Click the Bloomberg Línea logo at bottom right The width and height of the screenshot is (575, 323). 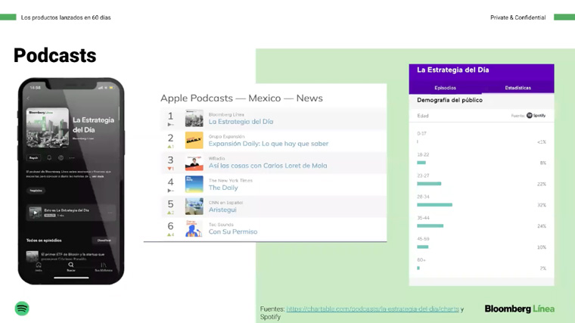click(x=519, y=309)
